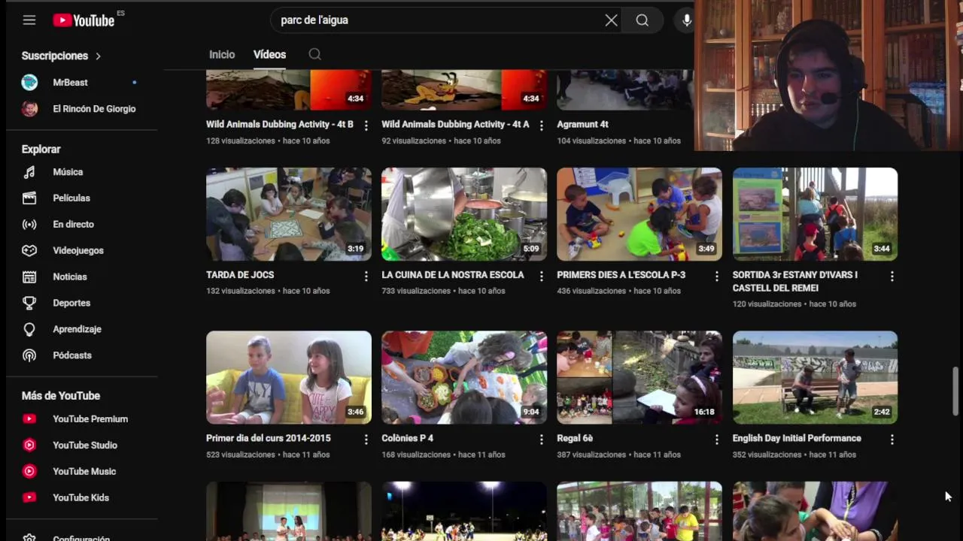Open options for English Day Initial Performance
The height and width of the screenshot is (541, 963).
(892, 440)
